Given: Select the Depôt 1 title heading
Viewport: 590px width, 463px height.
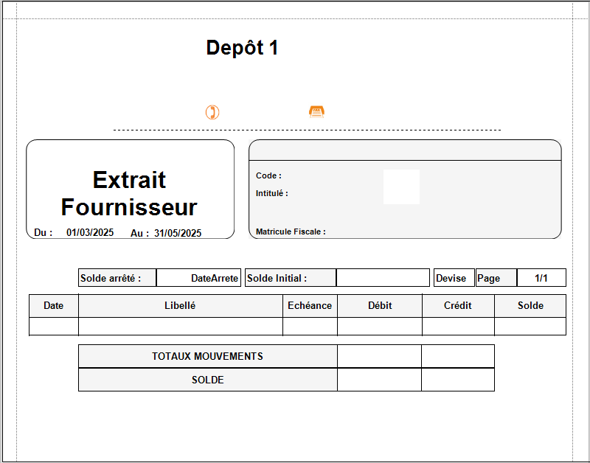Looking at the screenshot, I should tap(241, 46).
